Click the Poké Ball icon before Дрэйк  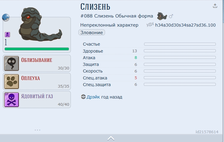coord(83,97)
